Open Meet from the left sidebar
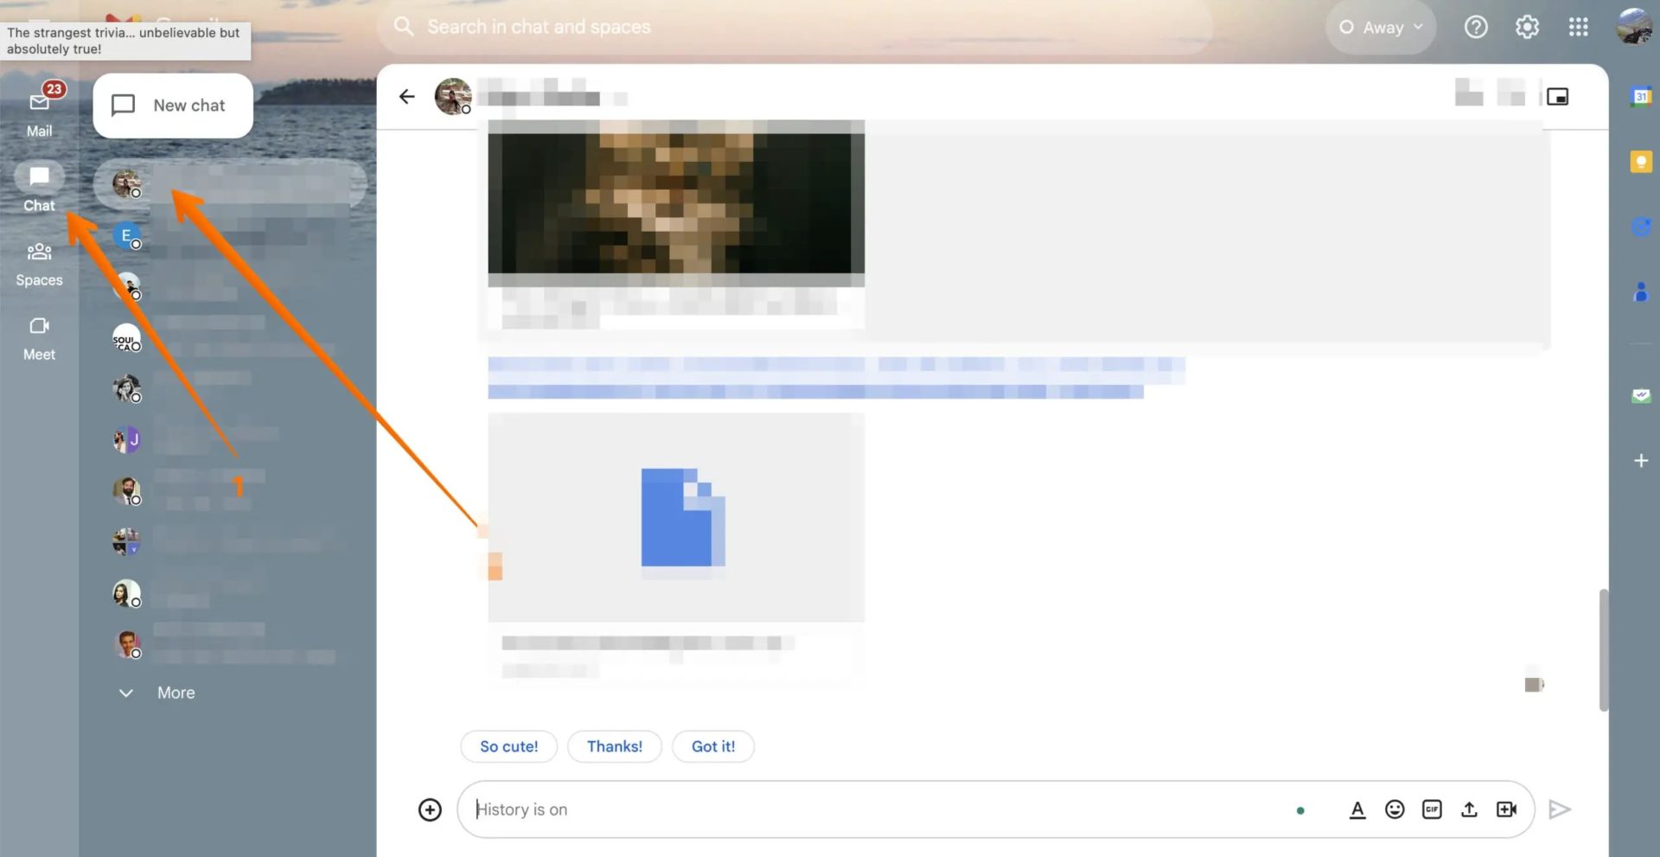This screenshot has height=857, width=1660. point(39,337)
